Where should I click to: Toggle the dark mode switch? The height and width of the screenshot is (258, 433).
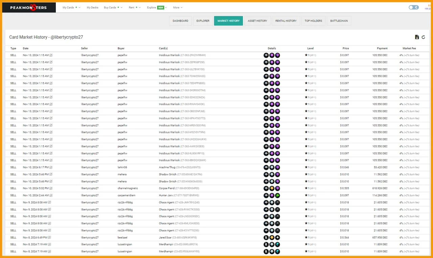(x=413, y=7)
